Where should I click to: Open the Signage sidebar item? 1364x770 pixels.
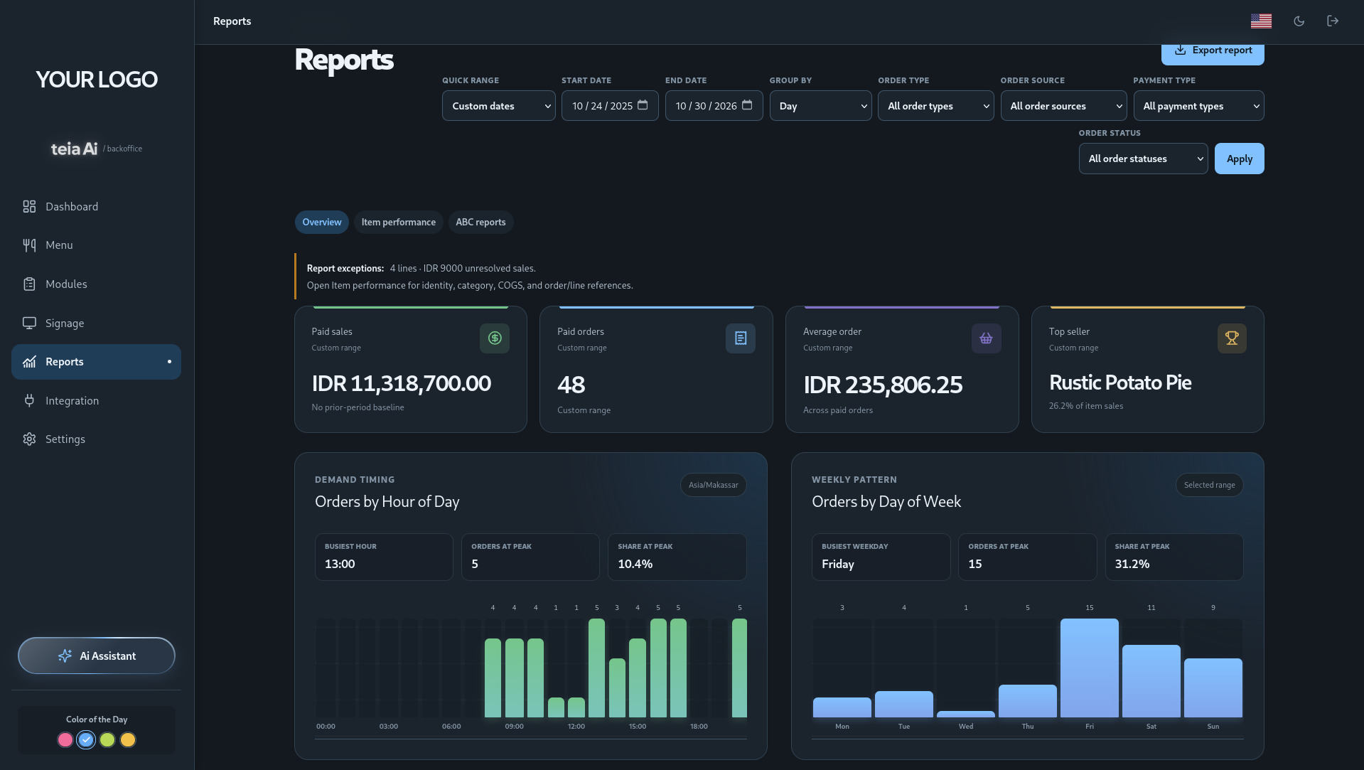coord(96,323)
